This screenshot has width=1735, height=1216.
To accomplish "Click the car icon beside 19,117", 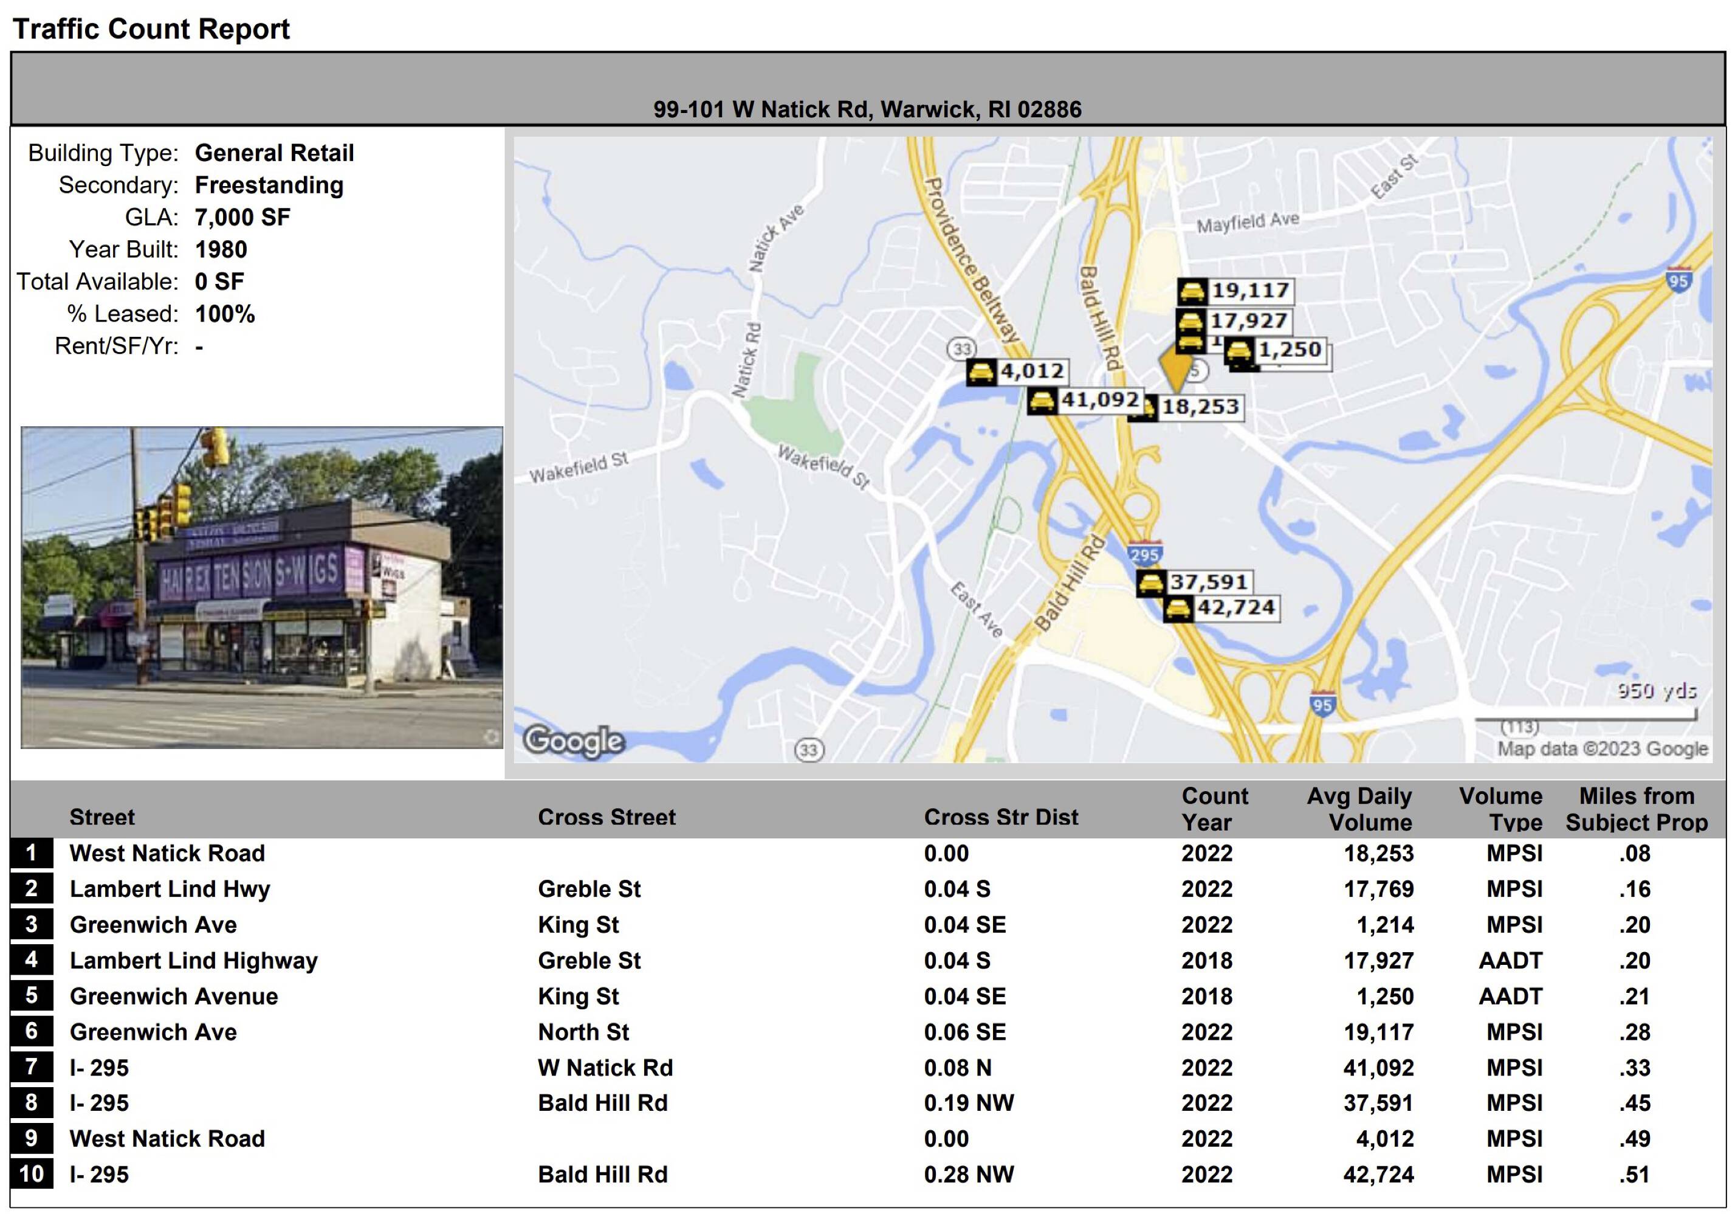I will click(x=1192, y=291).
